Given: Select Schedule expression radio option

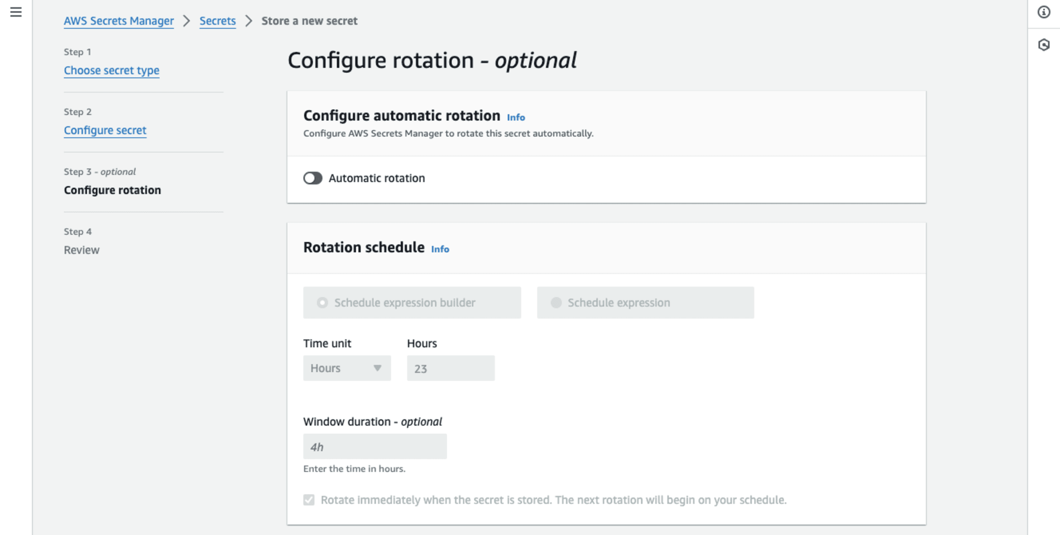Looking at the screenshot, I should (645, 303).
